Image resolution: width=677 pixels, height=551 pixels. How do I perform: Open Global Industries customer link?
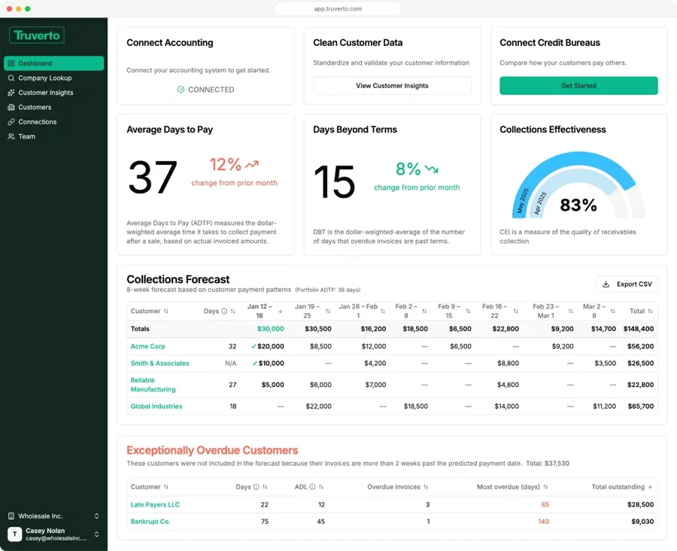point(156,406)
